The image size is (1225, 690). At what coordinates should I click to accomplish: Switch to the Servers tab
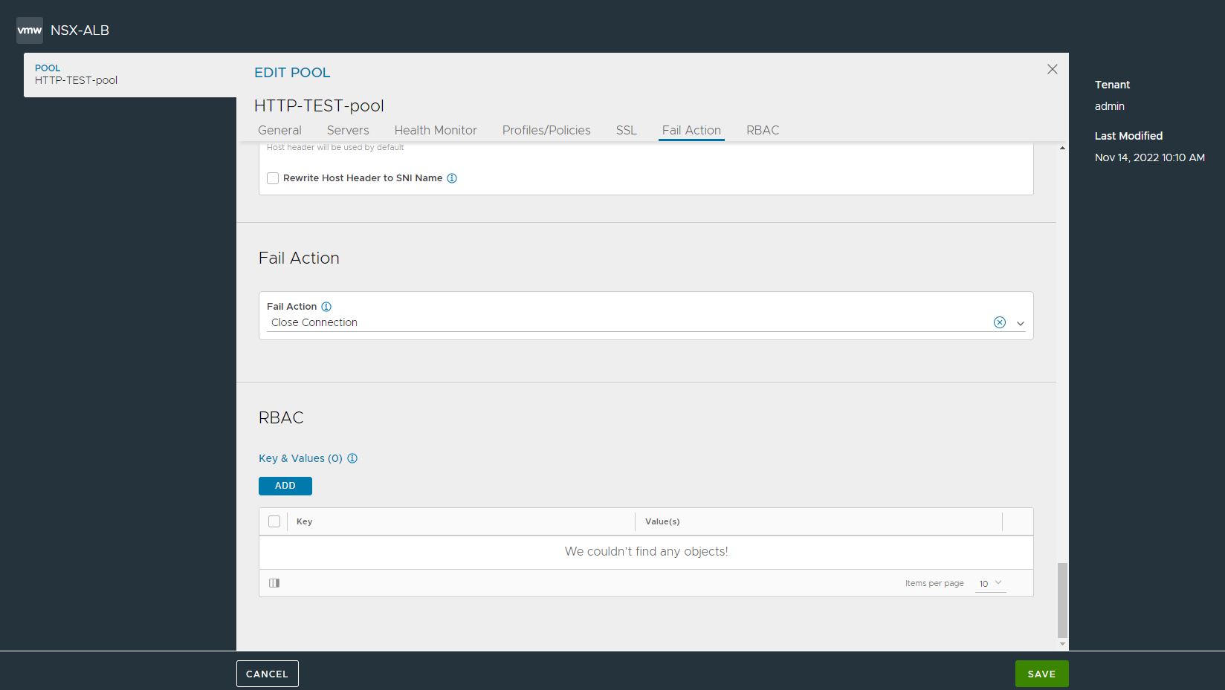click(348, 130)
